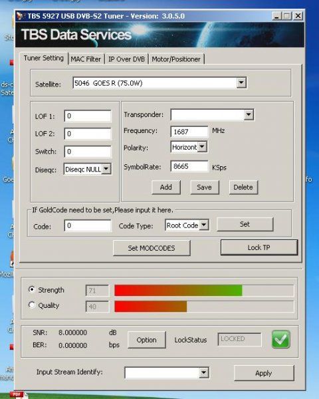Click the Lock TP button
The height and width of the screenshot is (399, 319).
tap(259, 247)
